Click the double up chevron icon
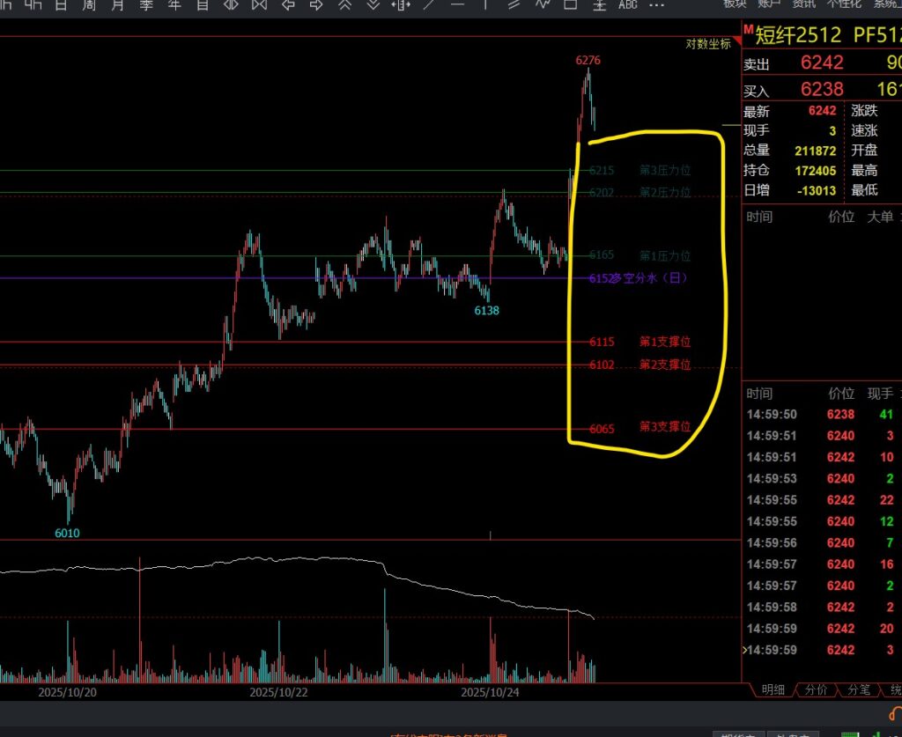 345,4
